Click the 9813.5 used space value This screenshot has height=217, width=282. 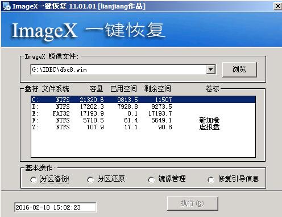pyautogui.click(x=127, y=100)
